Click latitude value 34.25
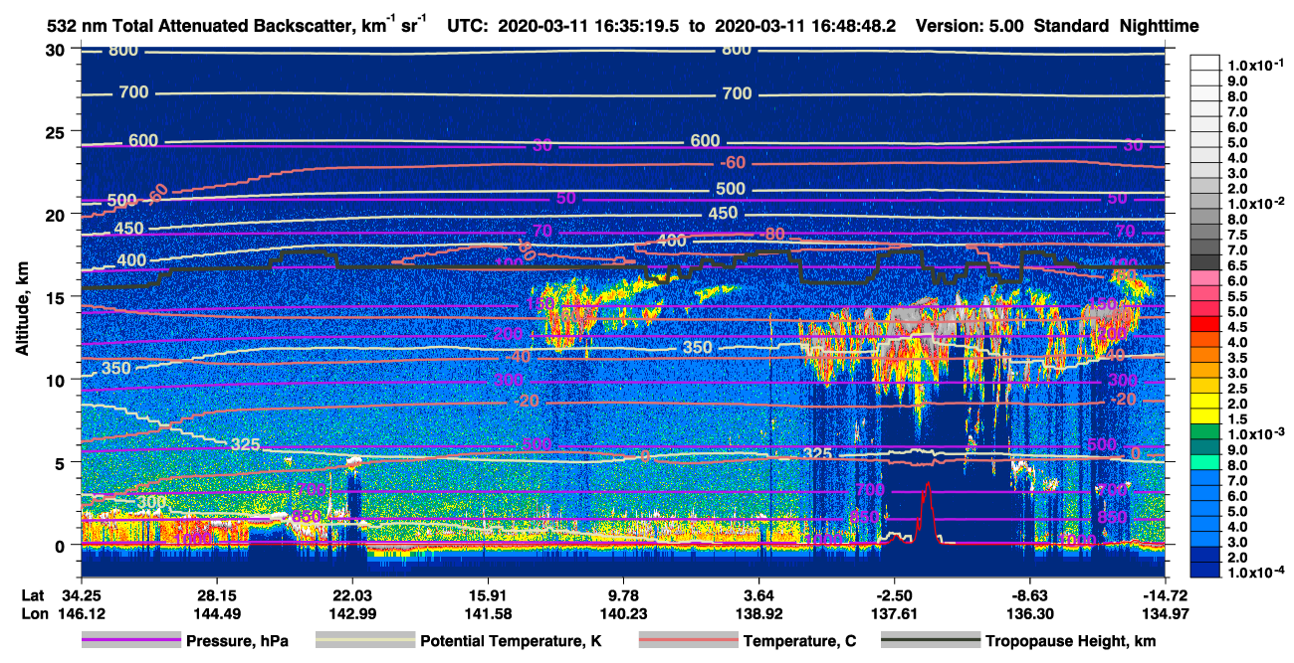Screen dimensions: 1294x663 80,594
